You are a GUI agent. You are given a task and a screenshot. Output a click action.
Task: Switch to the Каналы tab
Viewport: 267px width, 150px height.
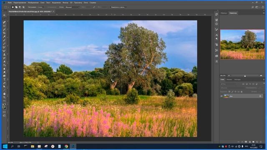[x=229, y=80]
